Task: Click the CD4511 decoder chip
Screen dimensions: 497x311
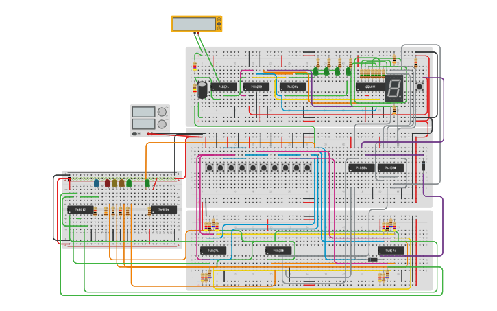Action: [x=368, y=87]
